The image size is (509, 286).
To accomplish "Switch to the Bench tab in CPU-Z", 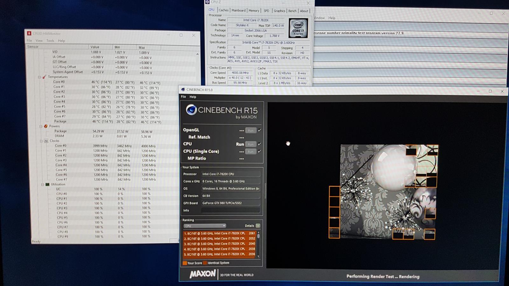I will [292, 11].
